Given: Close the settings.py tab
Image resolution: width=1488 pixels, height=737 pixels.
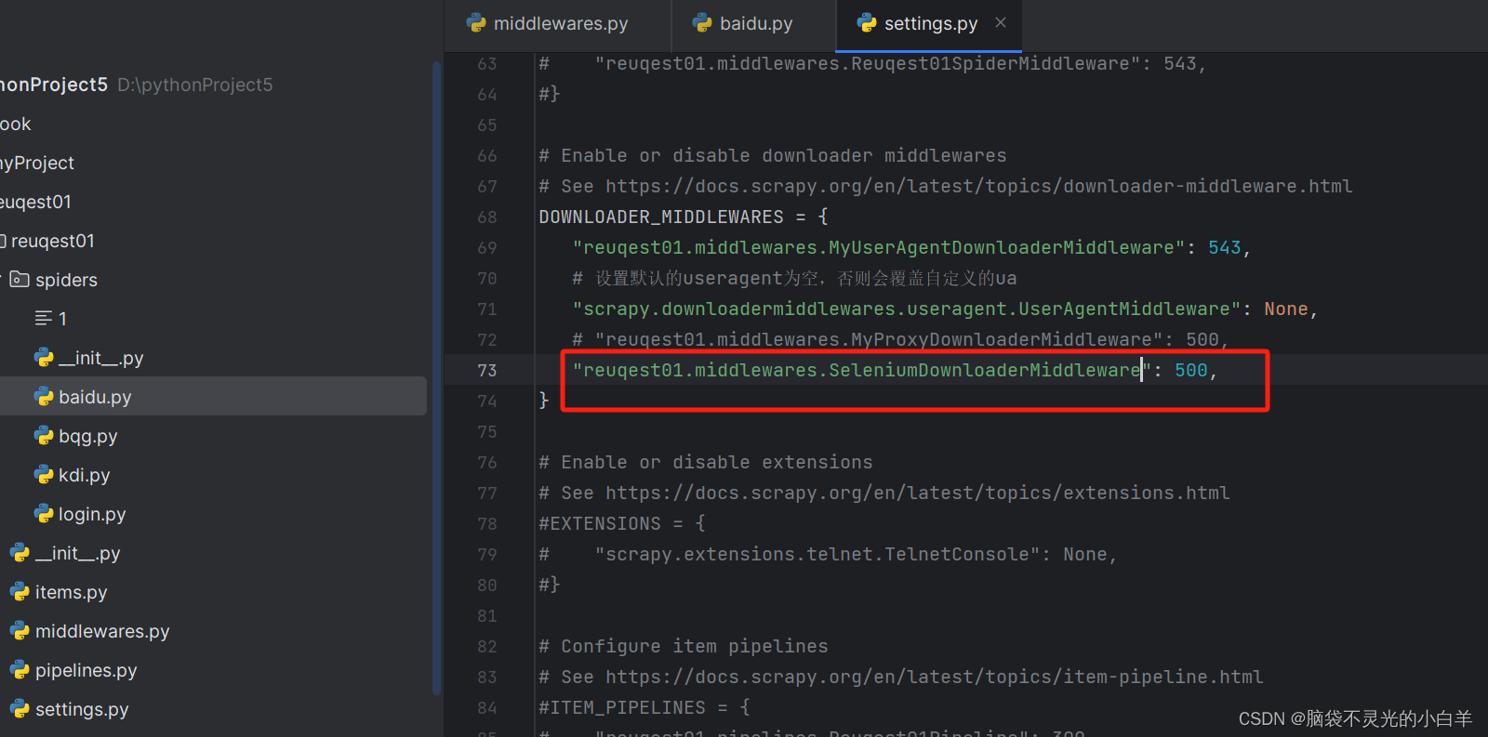Looking at the screenshot, I should pos(1001,23).
